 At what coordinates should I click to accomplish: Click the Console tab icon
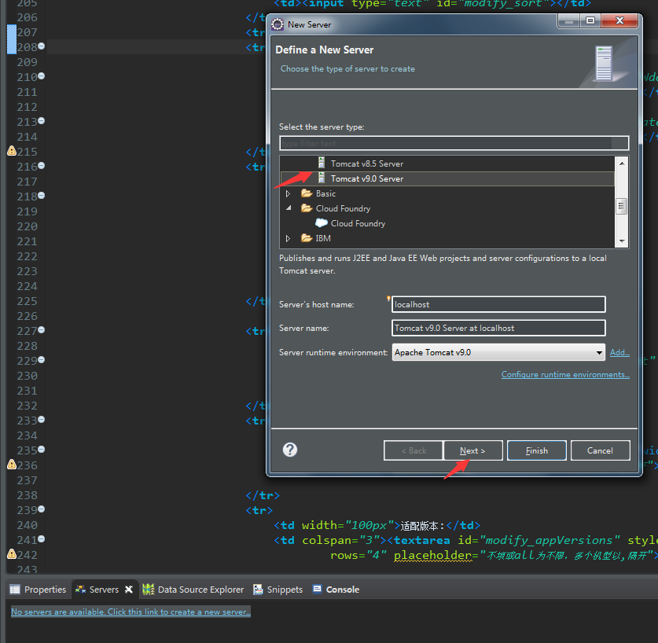[x=318, y=589]
